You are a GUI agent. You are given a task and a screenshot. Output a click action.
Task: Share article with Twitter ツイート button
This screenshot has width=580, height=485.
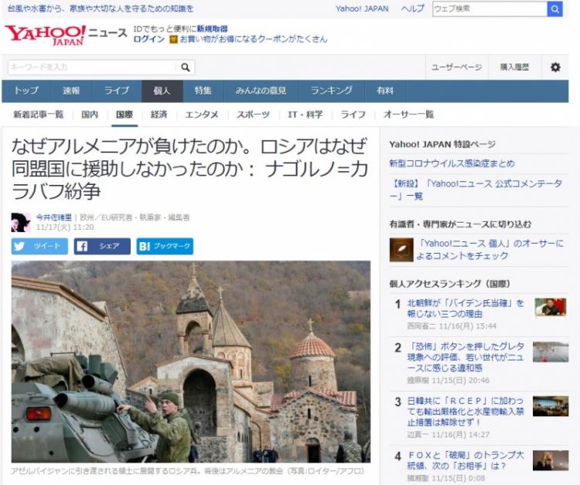pos(39,247)
